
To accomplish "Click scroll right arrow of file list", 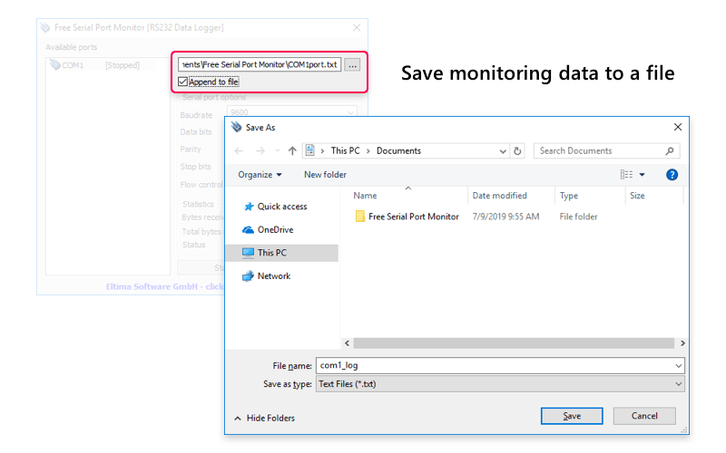I will (682, 343).
